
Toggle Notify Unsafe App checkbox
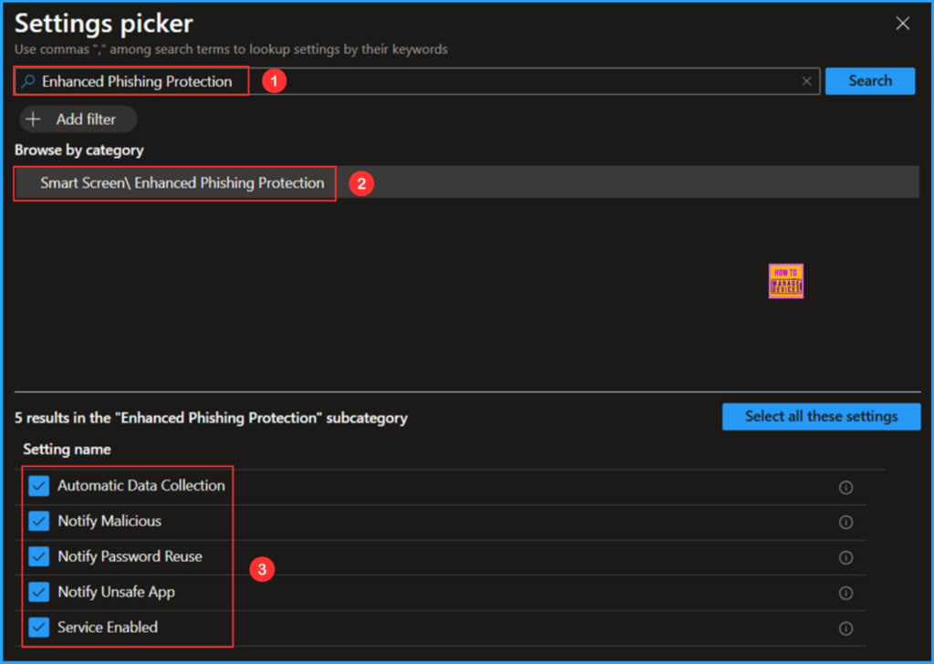[38, 592]
